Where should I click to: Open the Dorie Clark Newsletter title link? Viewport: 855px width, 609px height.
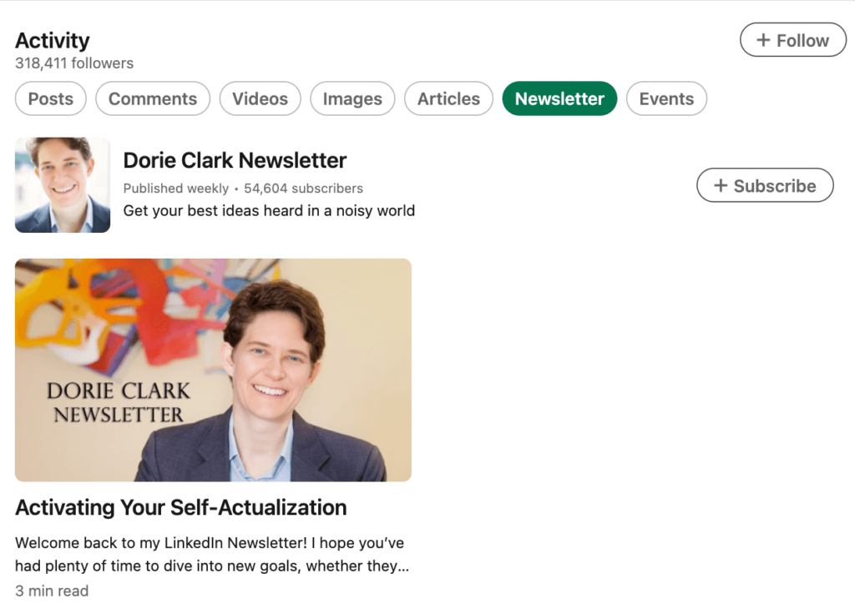point(235,161)
